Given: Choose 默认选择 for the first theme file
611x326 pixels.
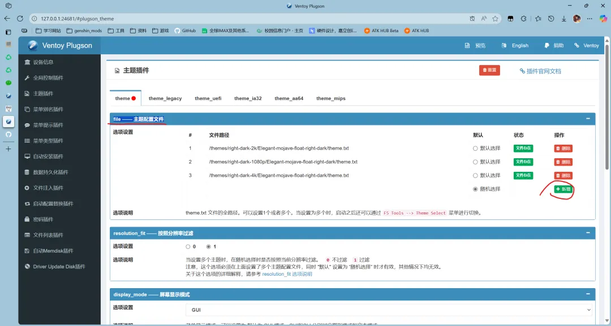Looking at the screenshot, I should point(475,148).
